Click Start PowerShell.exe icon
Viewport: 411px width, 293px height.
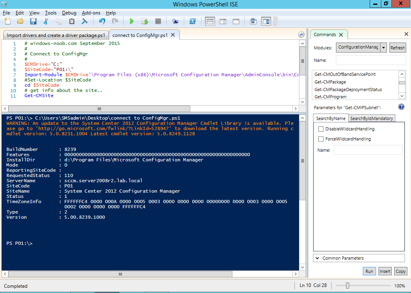coord(193,22)
